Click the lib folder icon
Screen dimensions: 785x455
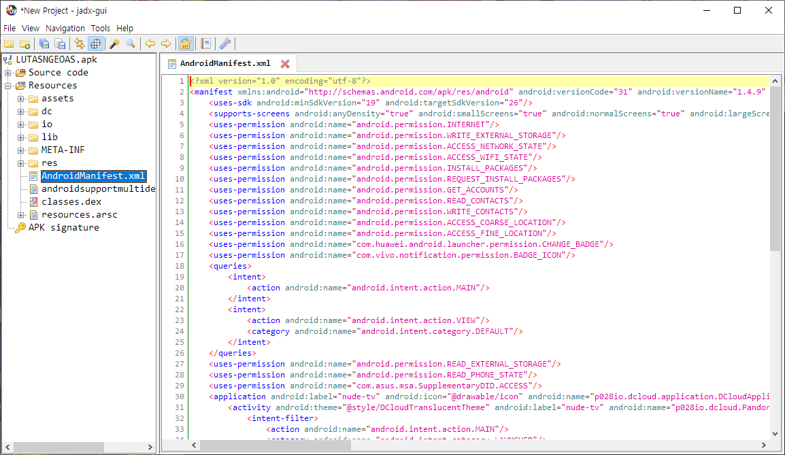point(33,137)
